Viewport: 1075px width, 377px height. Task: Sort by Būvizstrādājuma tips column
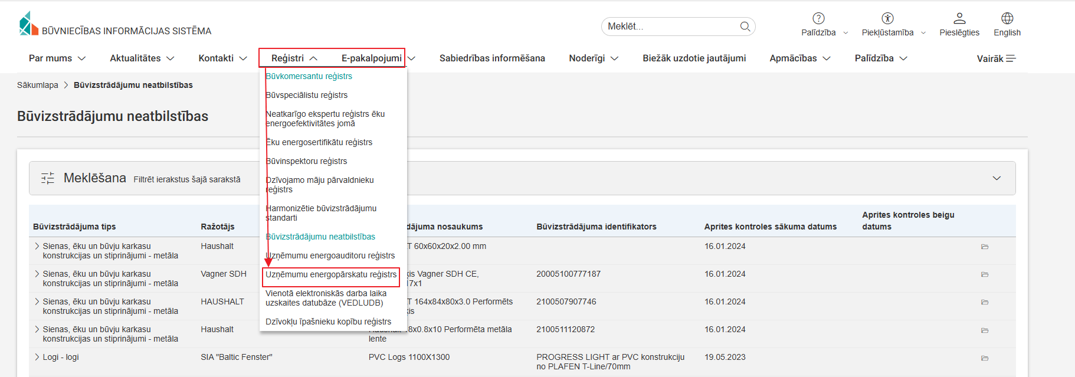click(x=74, y=227)
